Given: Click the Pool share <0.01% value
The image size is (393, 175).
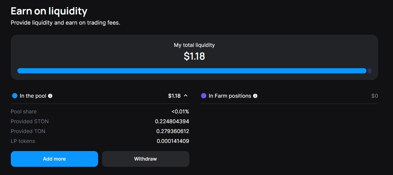Looking at the screenshot, I should (x=180, y=112).
